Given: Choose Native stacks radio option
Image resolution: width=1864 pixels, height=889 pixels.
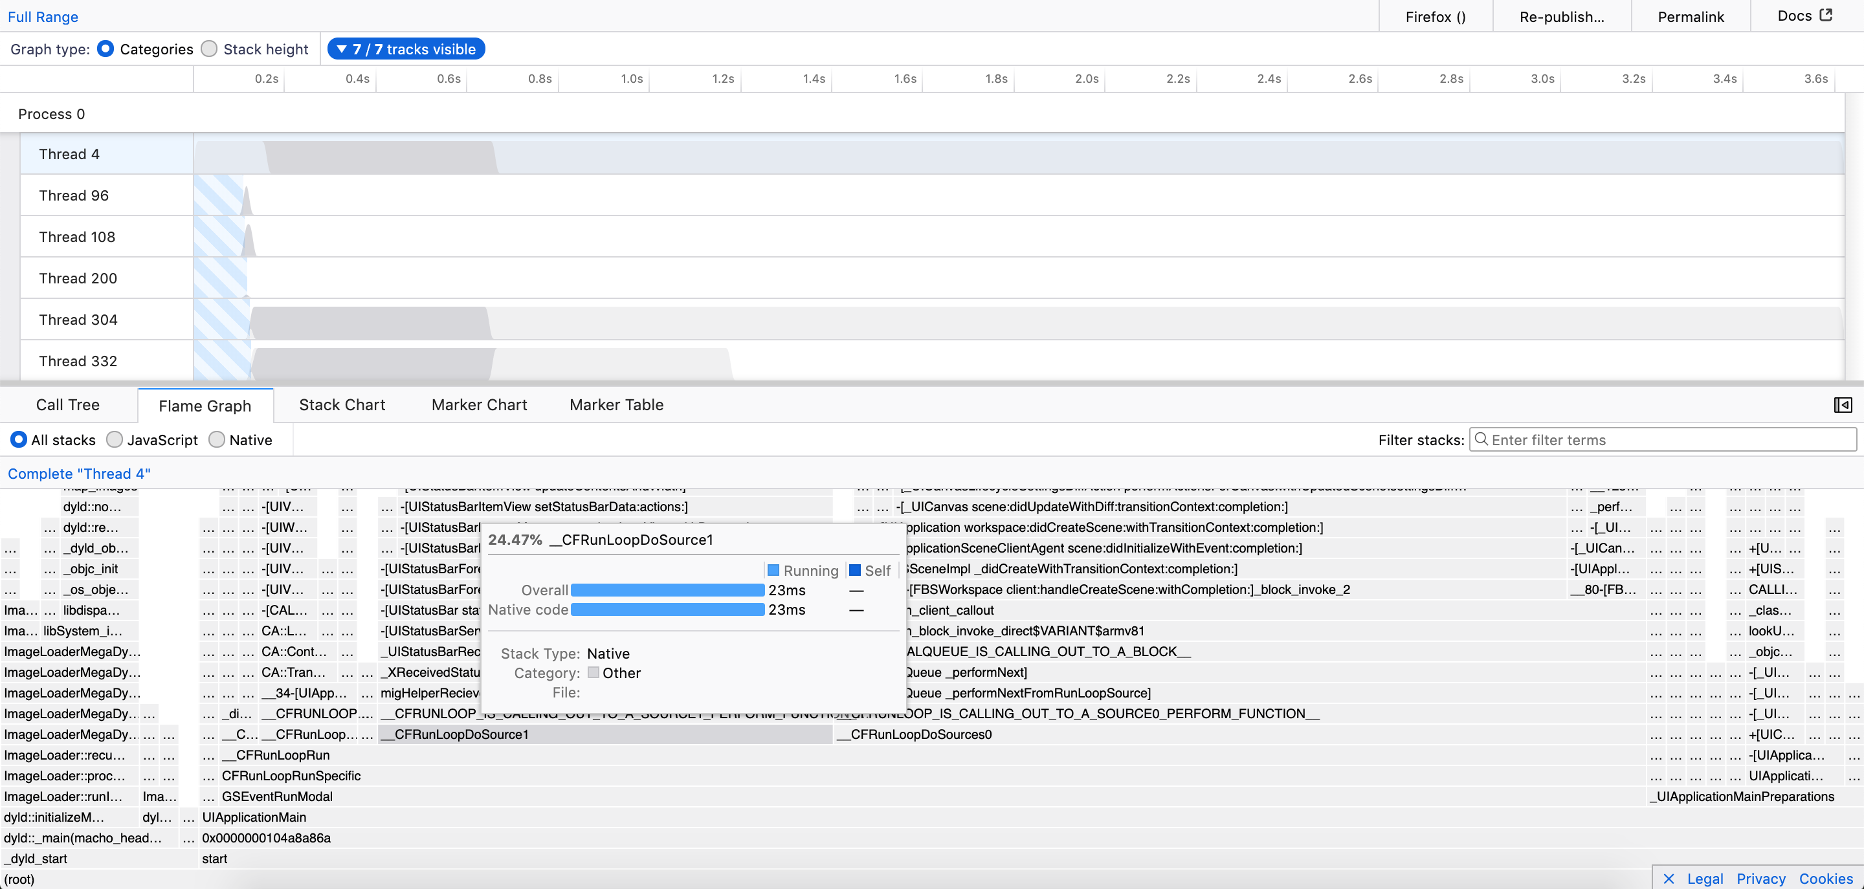Looking at the screenshot, I should coord(216,440).
